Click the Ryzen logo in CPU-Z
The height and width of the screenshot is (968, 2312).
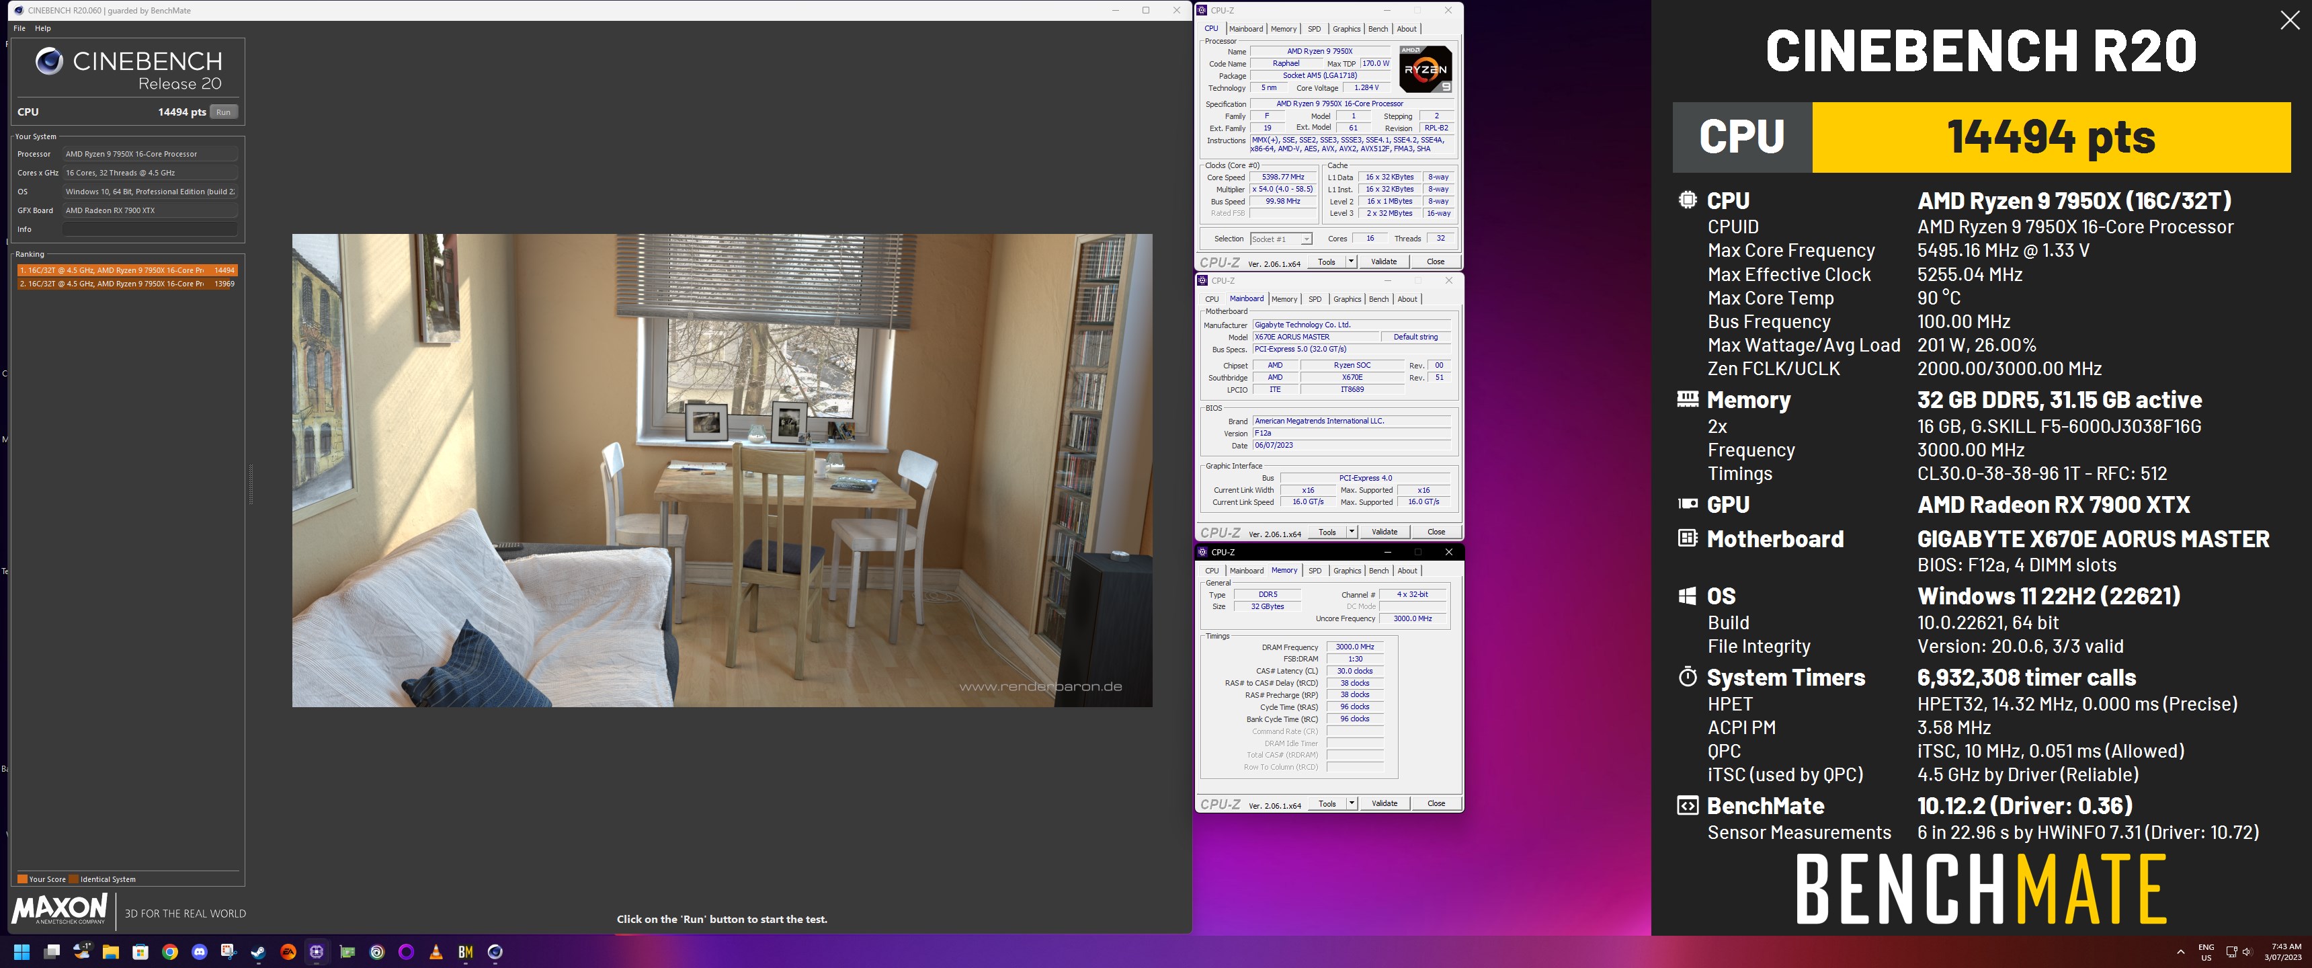coord(1426,69)
